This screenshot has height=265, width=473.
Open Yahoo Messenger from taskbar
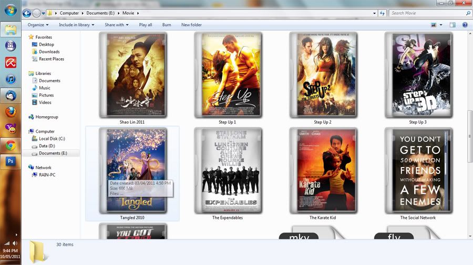click(11, 129)
